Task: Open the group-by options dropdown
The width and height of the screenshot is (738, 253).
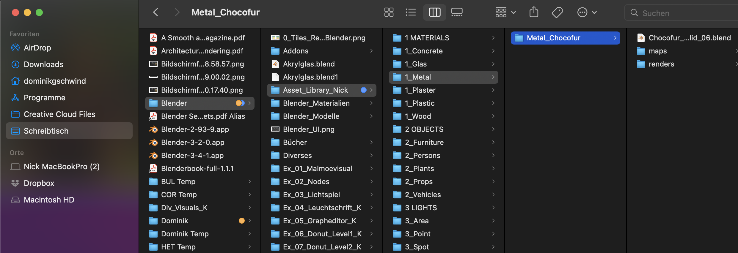Action: (x=505, y=12)
